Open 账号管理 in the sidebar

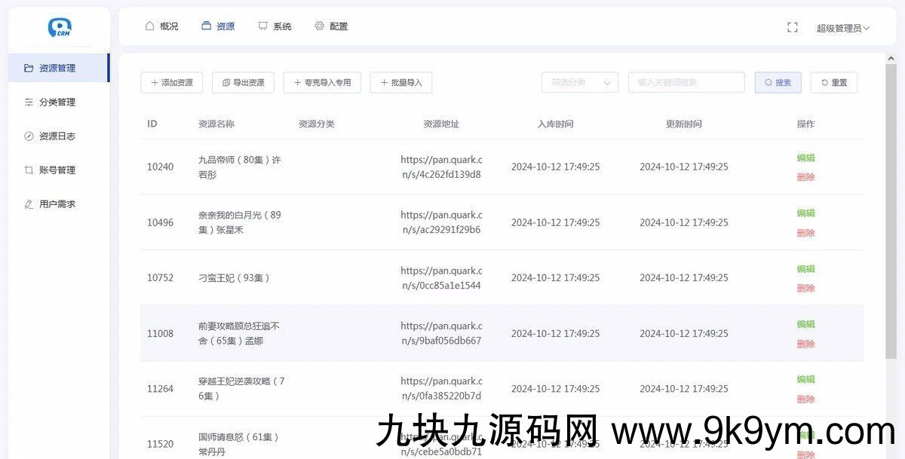pos(57,170)
